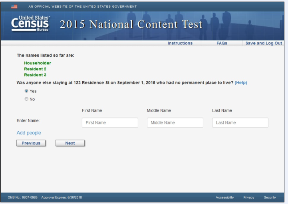
Task: Open the Instructions menu item
Action: (x=180, y=43)
